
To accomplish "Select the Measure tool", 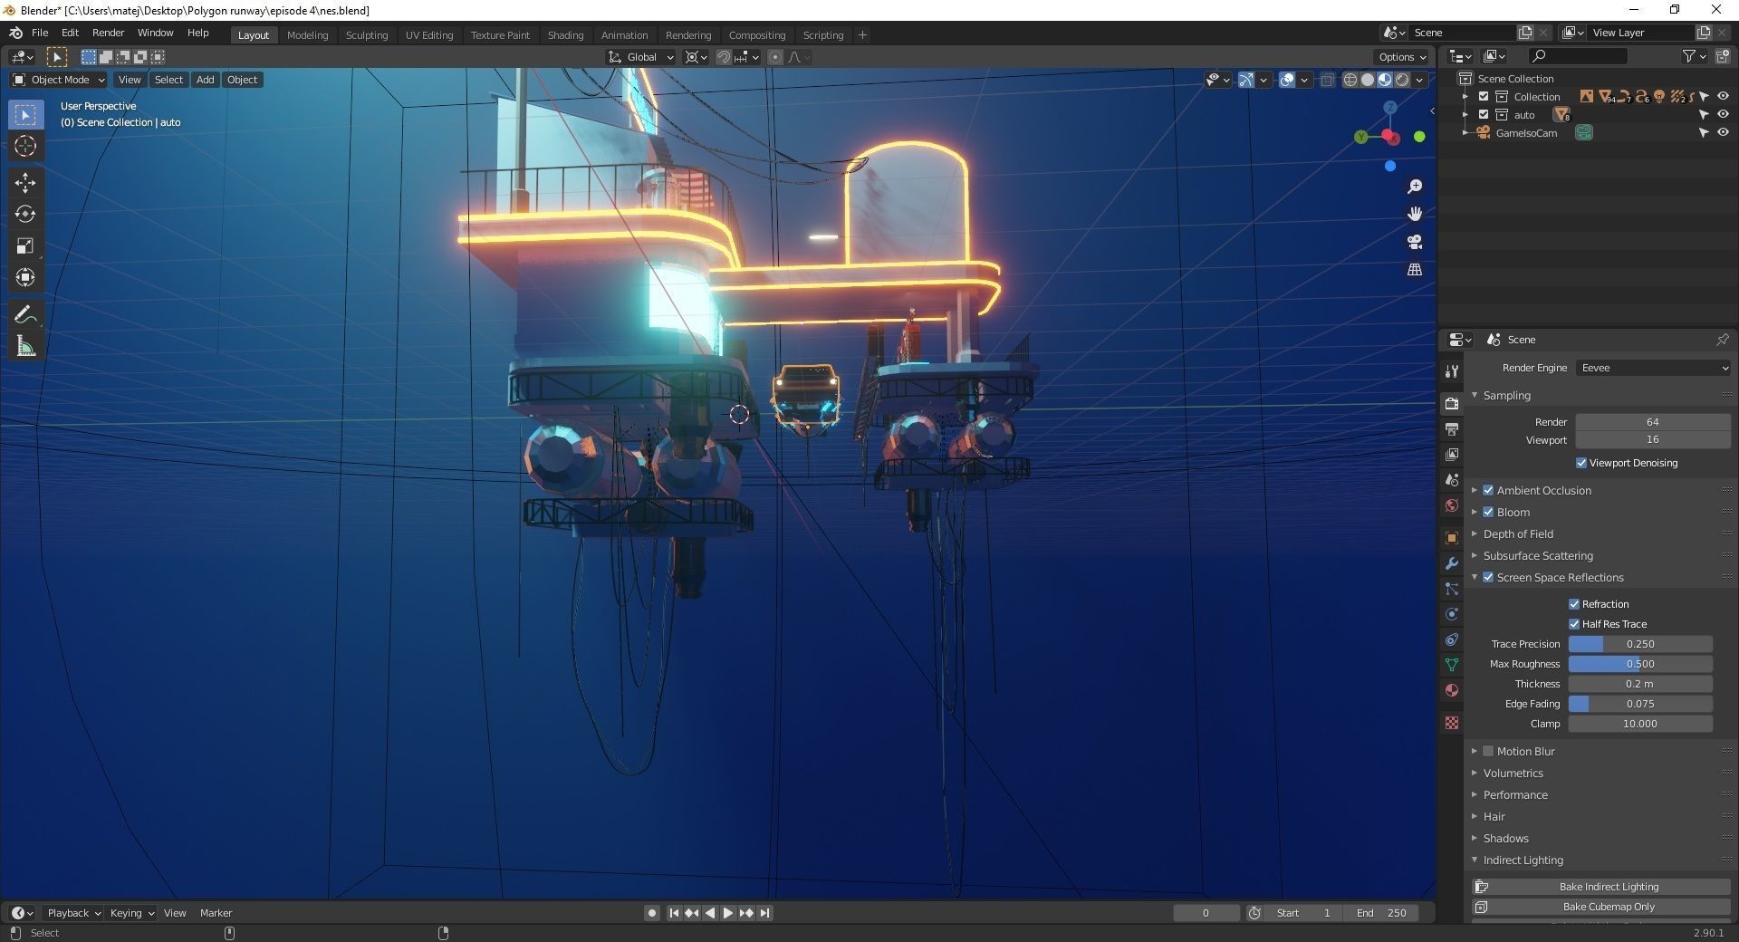I will pyautogui.click(x=25, y=346).
